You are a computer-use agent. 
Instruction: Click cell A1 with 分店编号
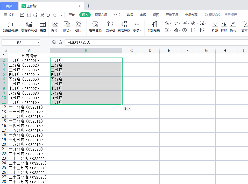(x=29, y=56)
